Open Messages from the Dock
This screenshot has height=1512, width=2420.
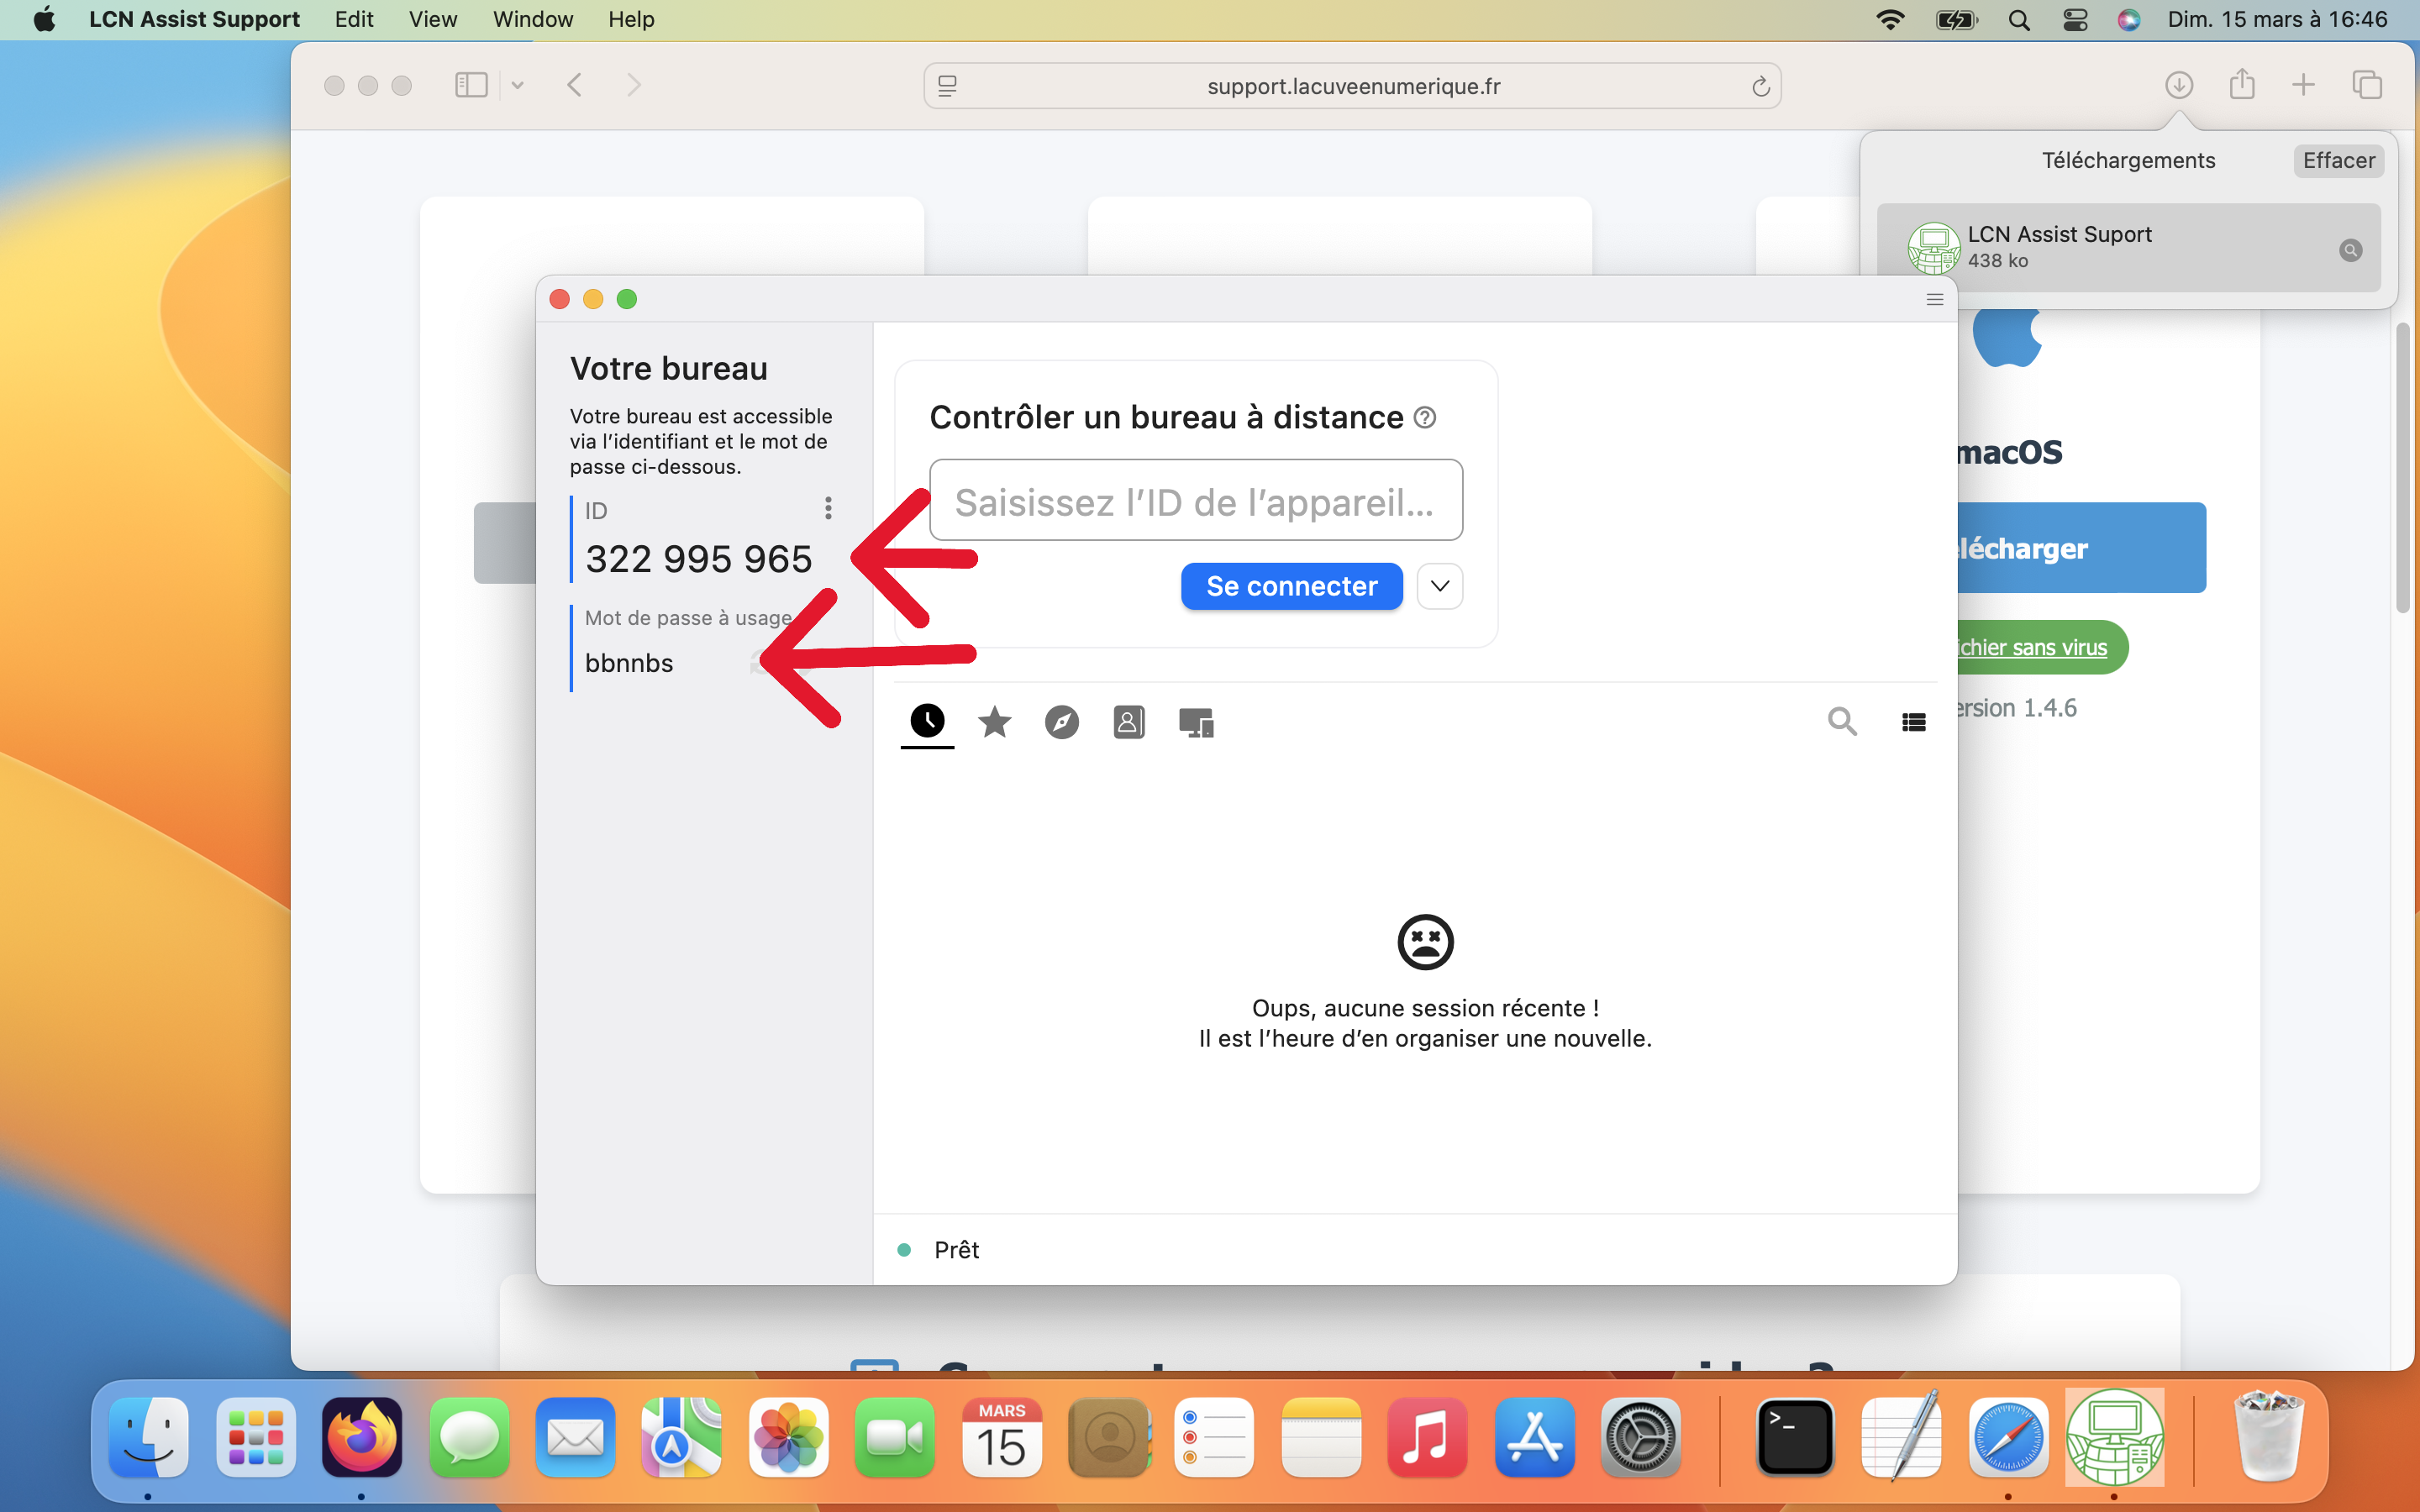(468, 1438)
